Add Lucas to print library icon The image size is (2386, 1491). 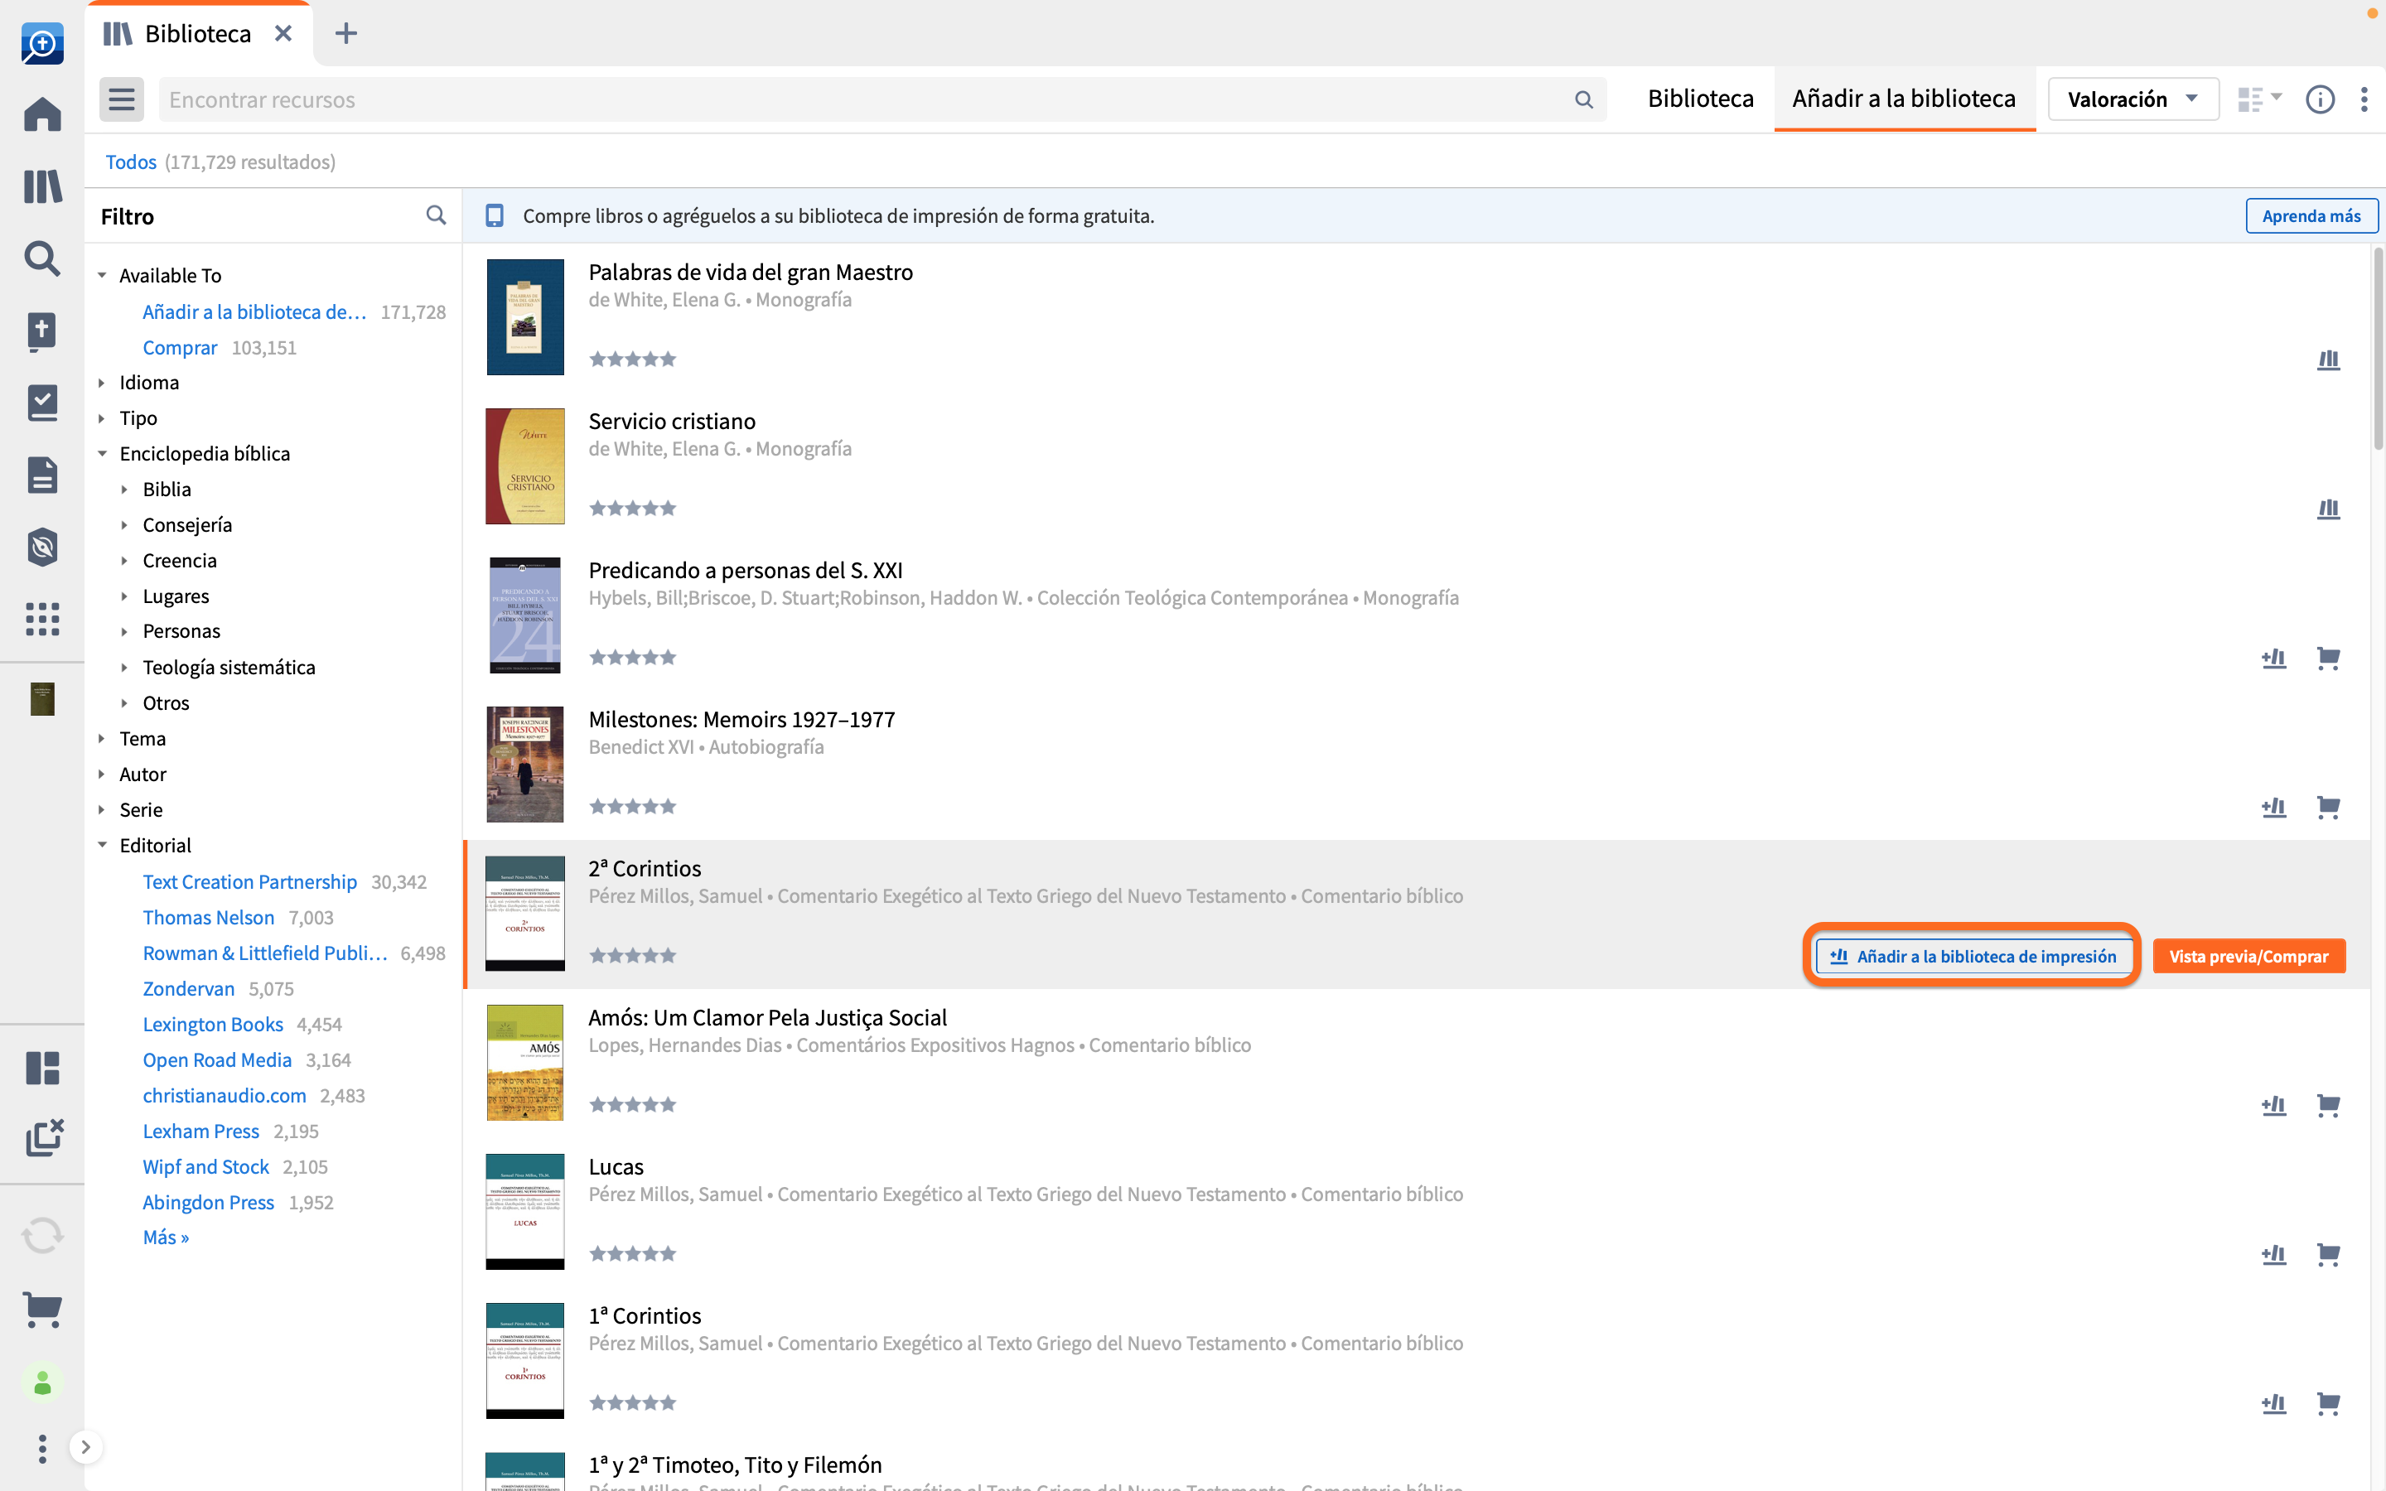point(2273,1254)
